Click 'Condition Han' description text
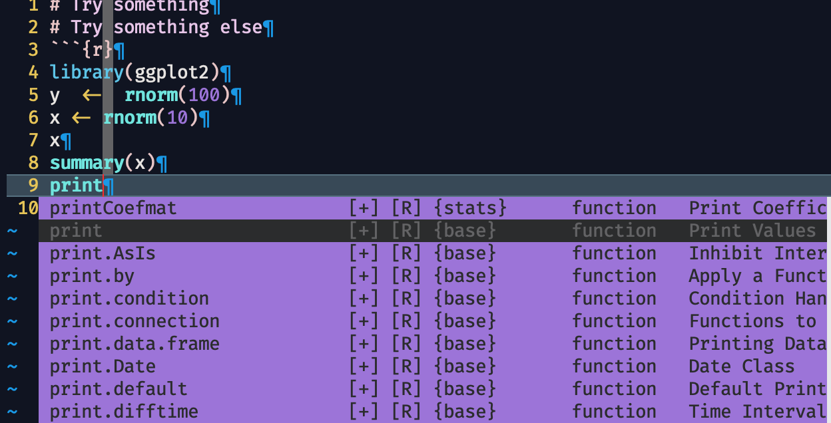Screen dimensions: 831x423 point(758,299)
